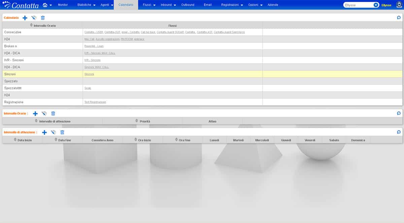Expand the Registrazioni menu
Image resolution: width=404 pixels, height=223 pixels.
[232, 5]
